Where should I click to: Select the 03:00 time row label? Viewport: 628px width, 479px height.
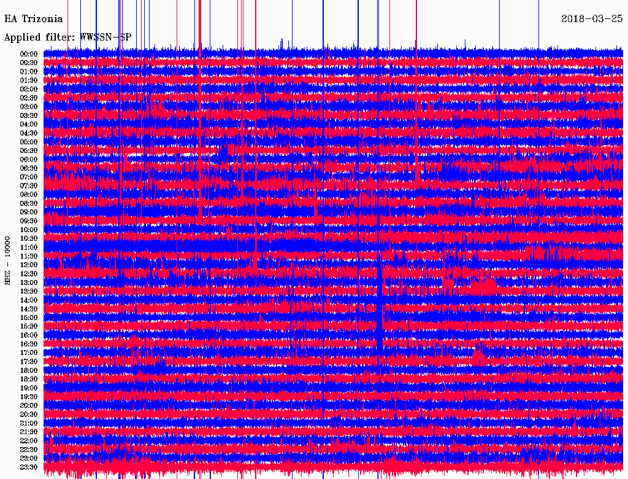pos(29,107)
